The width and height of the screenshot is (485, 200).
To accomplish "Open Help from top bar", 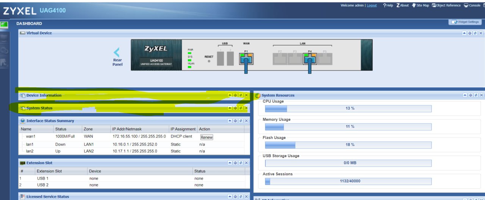I will [388, 5].
